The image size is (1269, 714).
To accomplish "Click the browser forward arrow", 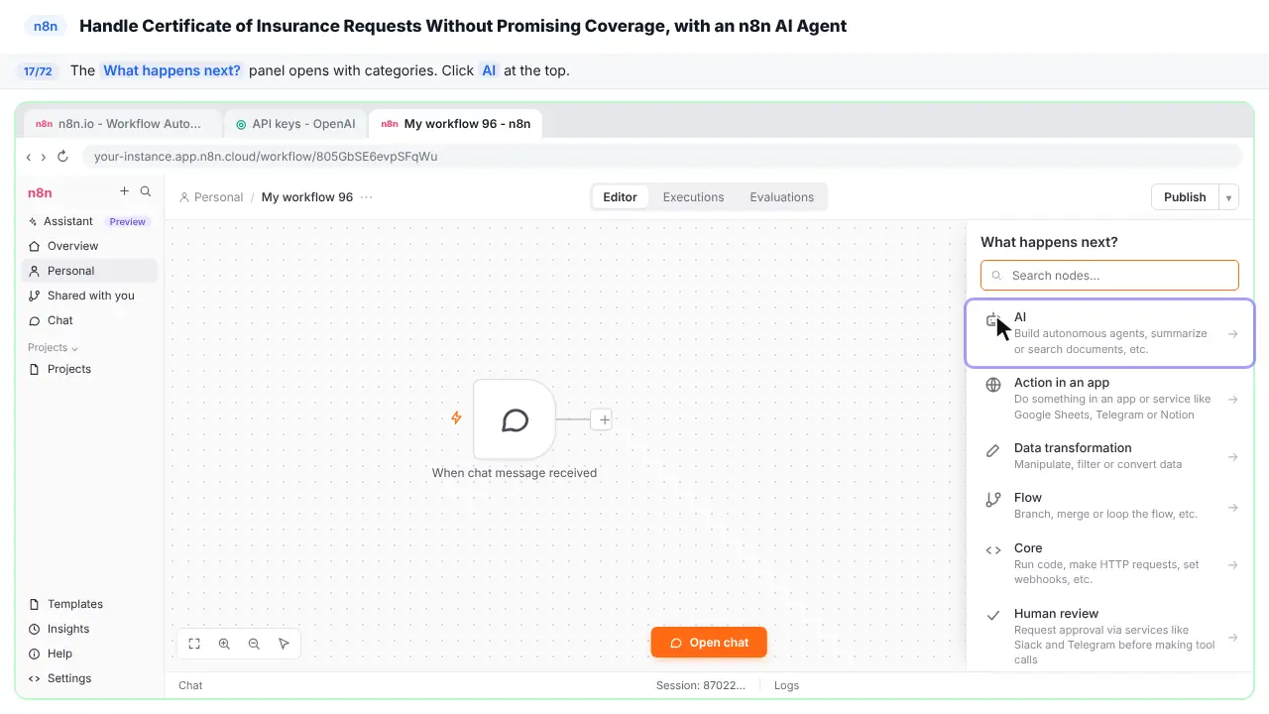I will coord(44,157).
